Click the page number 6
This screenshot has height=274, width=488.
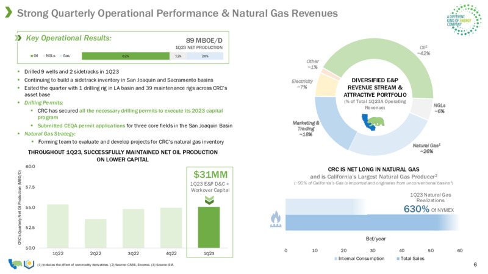click(475, 265)
